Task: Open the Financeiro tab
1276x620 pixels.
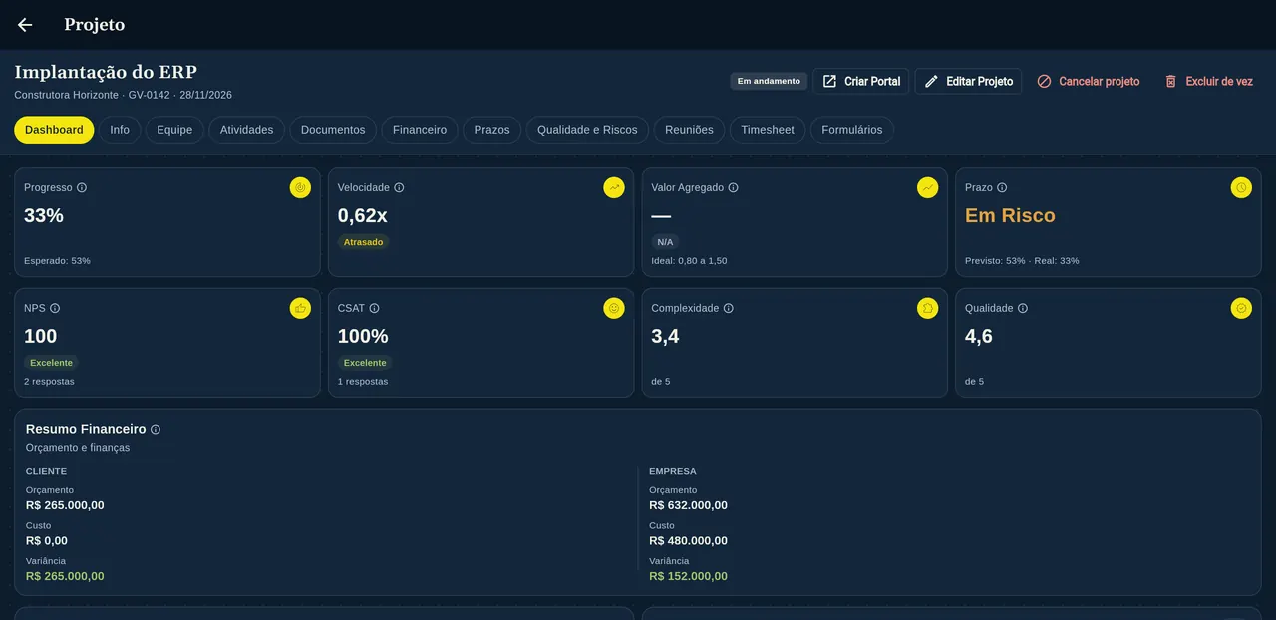Action: 420,130
